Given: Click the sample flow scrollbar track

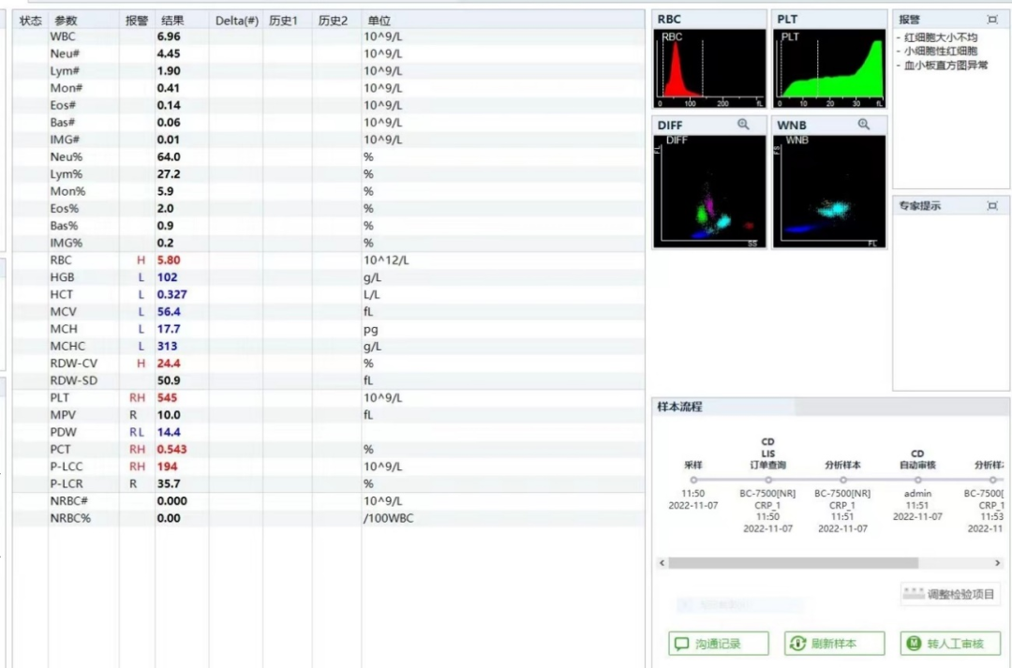Looking at the screenshot, I should 825,563.
